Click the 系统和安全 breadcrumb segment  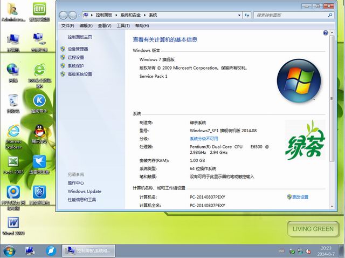pyautogui.click(x=130, y=15)
